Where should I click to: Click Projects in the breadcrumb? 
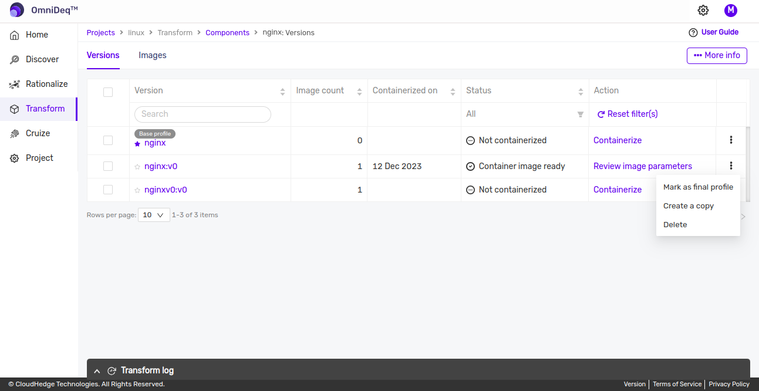point(101,33)
